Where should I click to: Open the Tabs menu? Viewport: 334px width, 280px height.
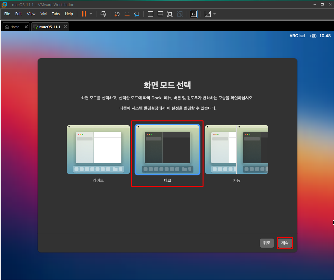click(56, 14)
